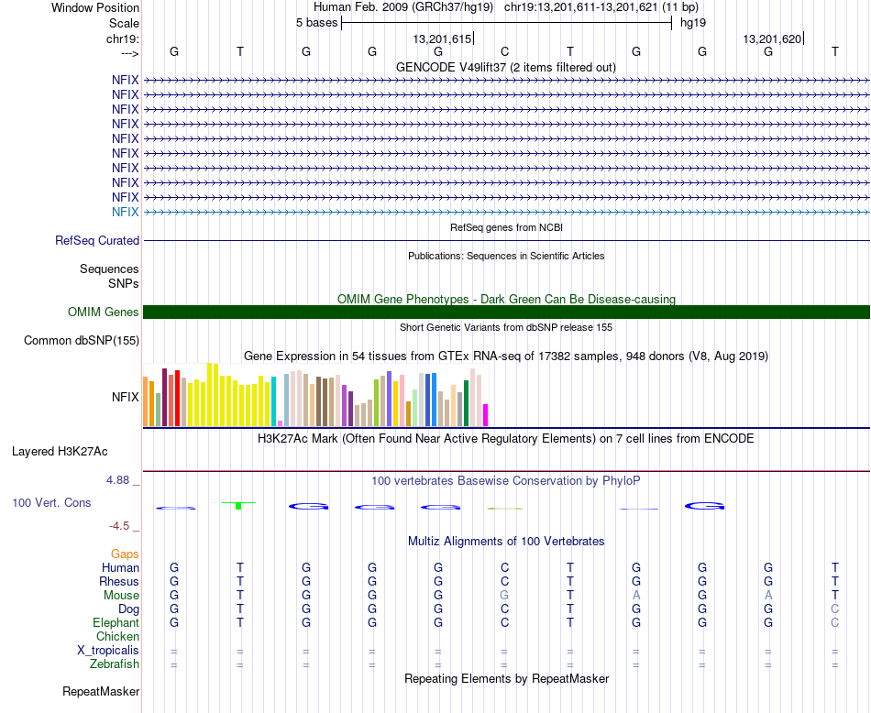
Task: Open the Multiz Alignments of 100 Vertebrates title
Action: tap(506, 542)
